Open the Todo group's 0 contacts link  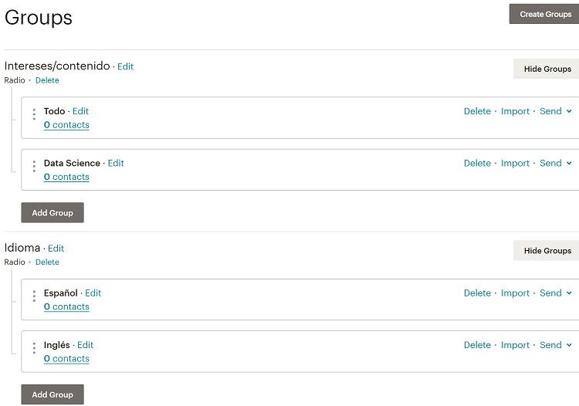click(x=66, y=125)
